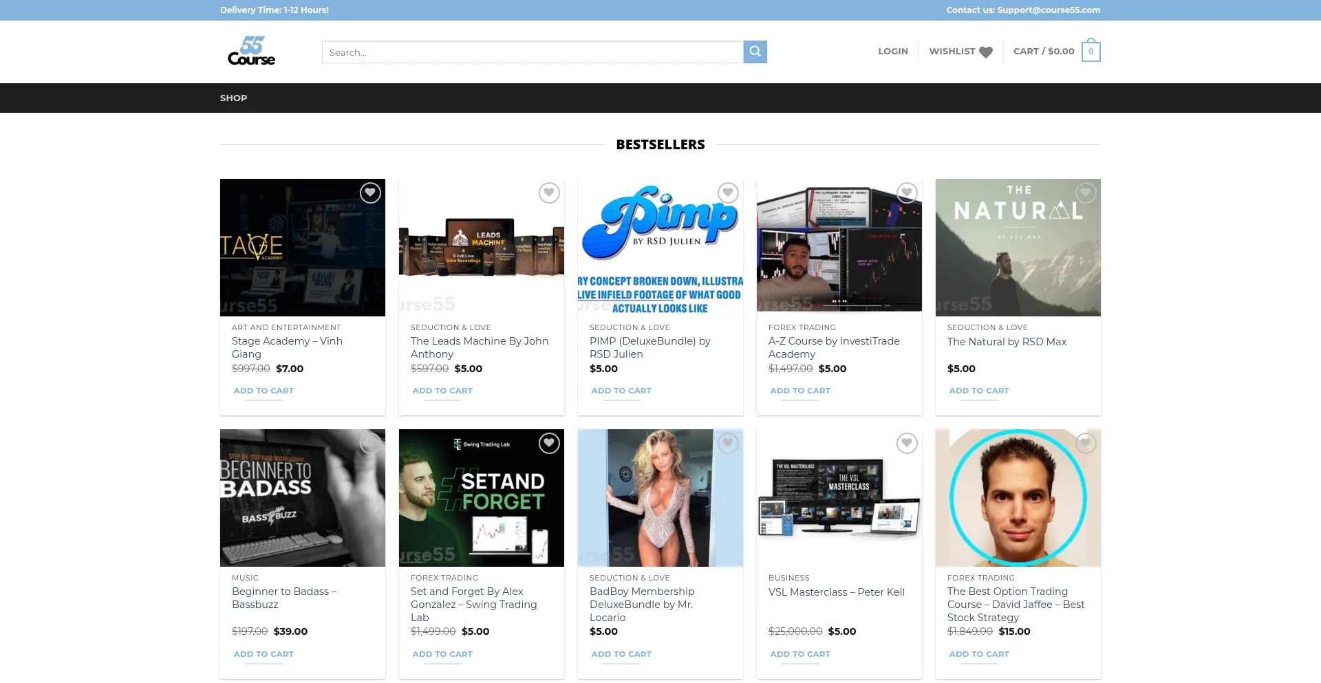
Task: Click 'ART AND ENTERTAINMENT' category label
Action: point(286,327)
